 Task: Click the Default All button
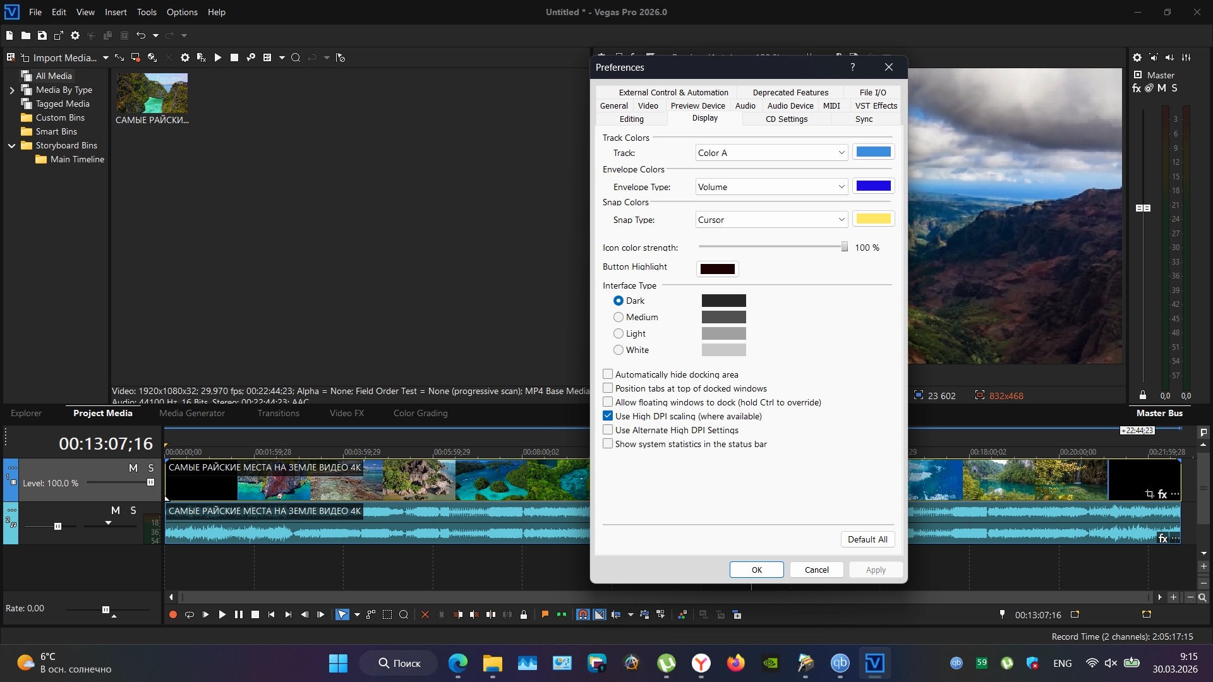click(x=867, y=539)
